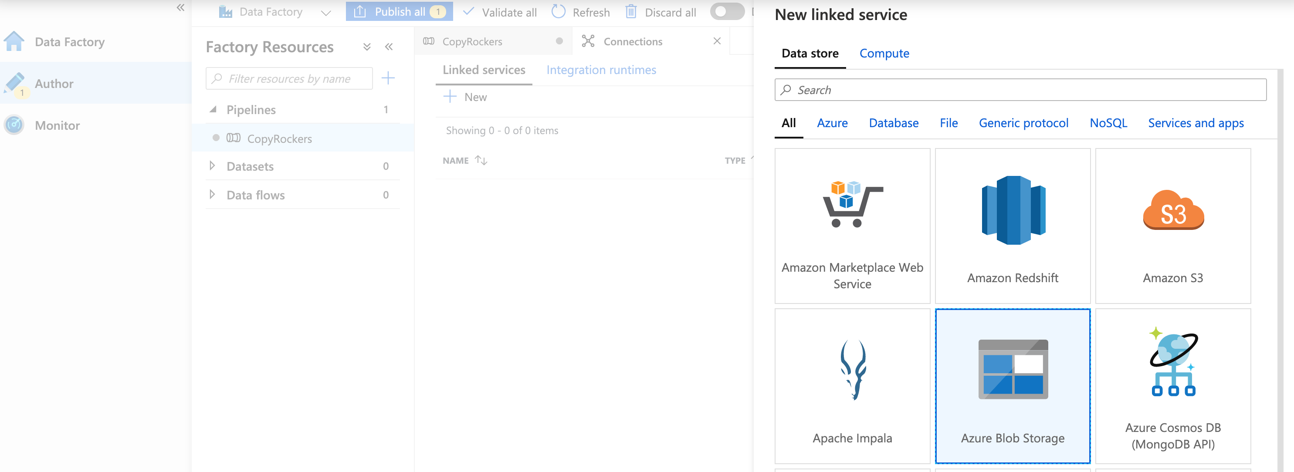The image size is (1294, 472).
Task: Click the Refresh icon in toolbar
Action: pos(559,12)
